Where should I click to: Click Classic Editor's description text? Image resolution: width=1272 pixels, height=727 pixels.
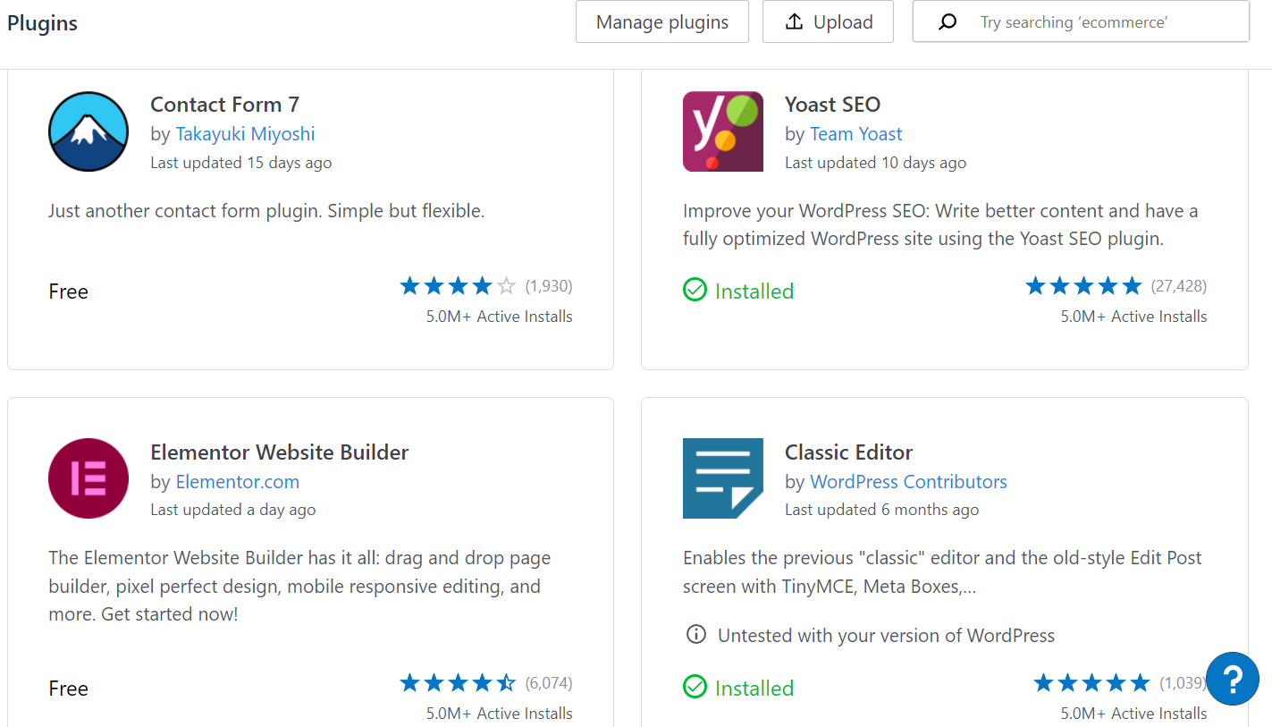[x=942, y=572]
